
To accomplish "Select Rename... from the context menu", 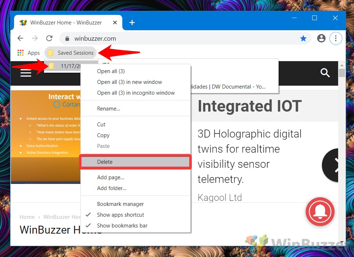I will pos(136,109).
